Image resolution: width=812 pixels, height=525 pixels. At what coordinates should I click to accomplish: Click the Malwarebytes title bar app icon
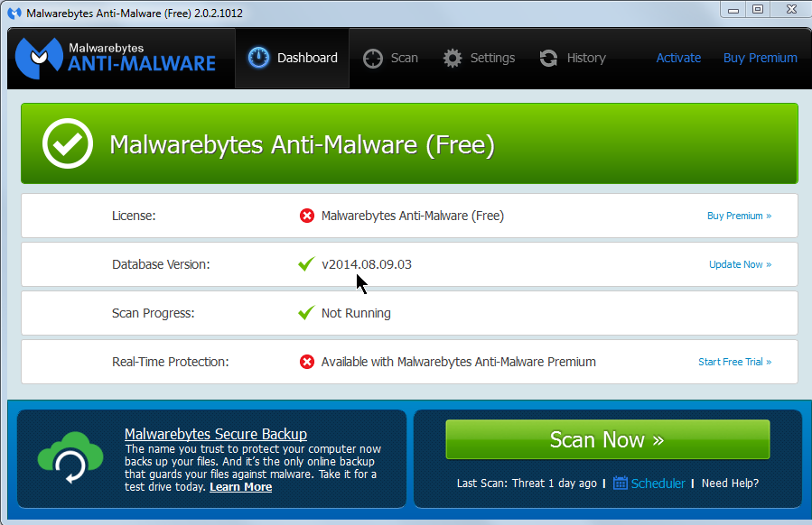pyautogui.click(x=14, y=14)
